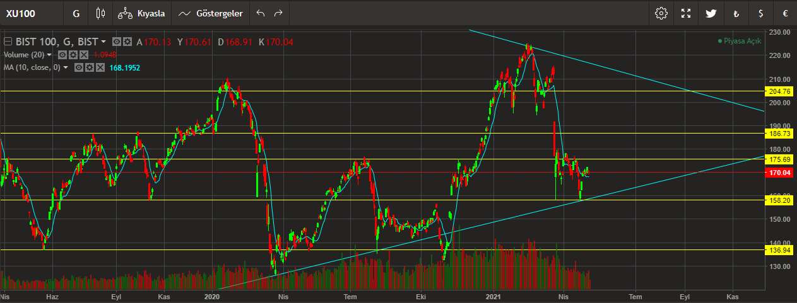Switch currency to US Dollar

(x=761, y=13)
